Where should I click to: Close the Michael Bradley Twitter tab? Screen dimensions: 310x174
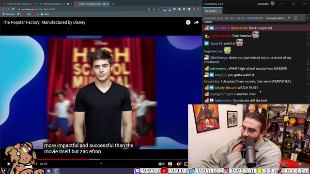(x=71, y=4)
